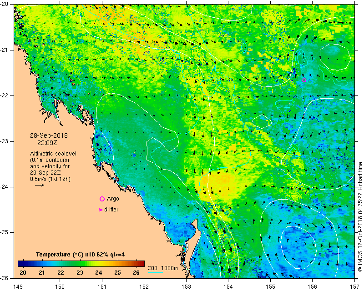Pick the yellow 24°C section of the colorbar
Screen dimensions: 364x291
98,263
